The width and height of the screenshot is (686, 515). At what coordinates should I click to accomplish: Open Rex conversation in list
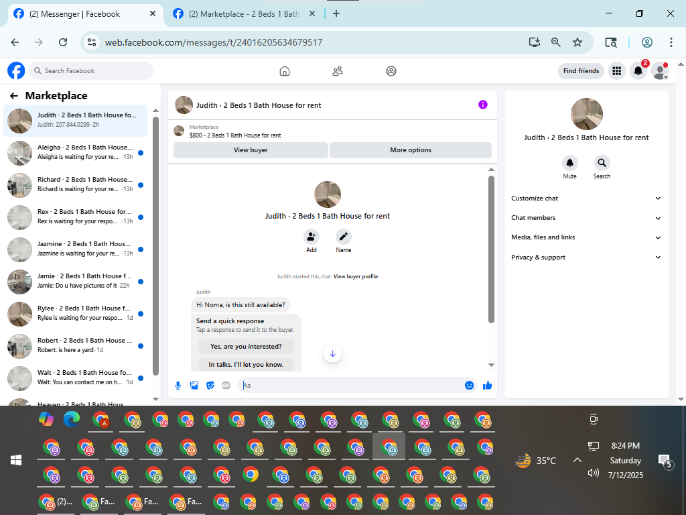click(75, 217)
